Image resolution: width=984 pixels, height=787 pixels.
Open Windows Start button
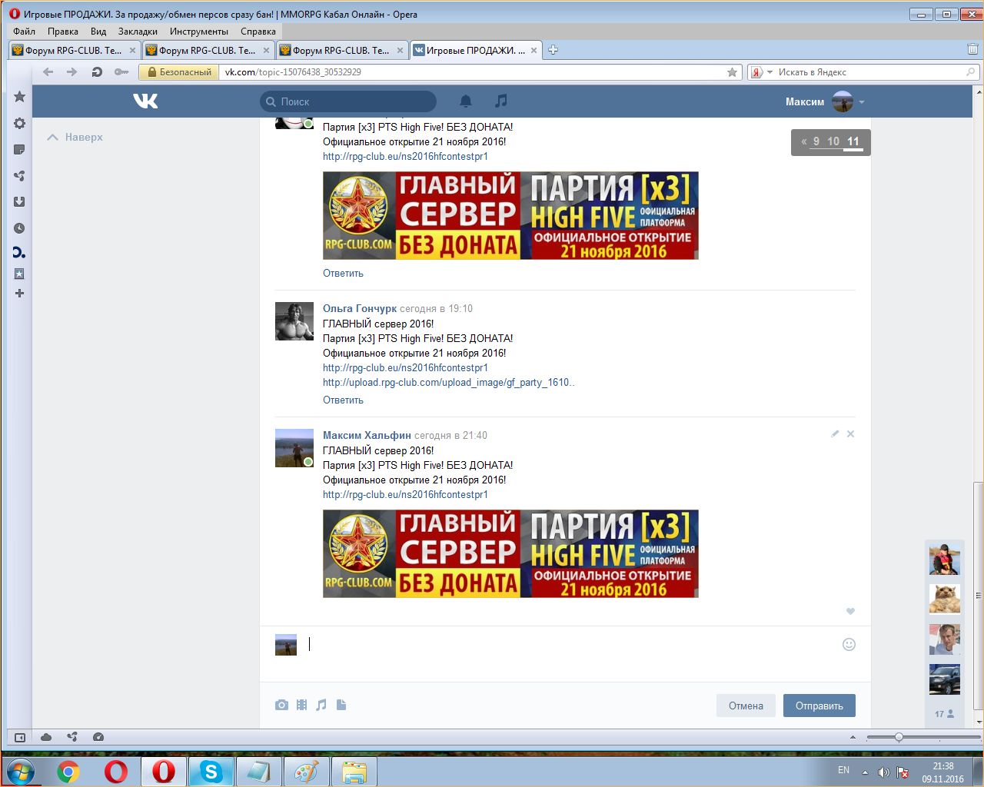[20, 771]
